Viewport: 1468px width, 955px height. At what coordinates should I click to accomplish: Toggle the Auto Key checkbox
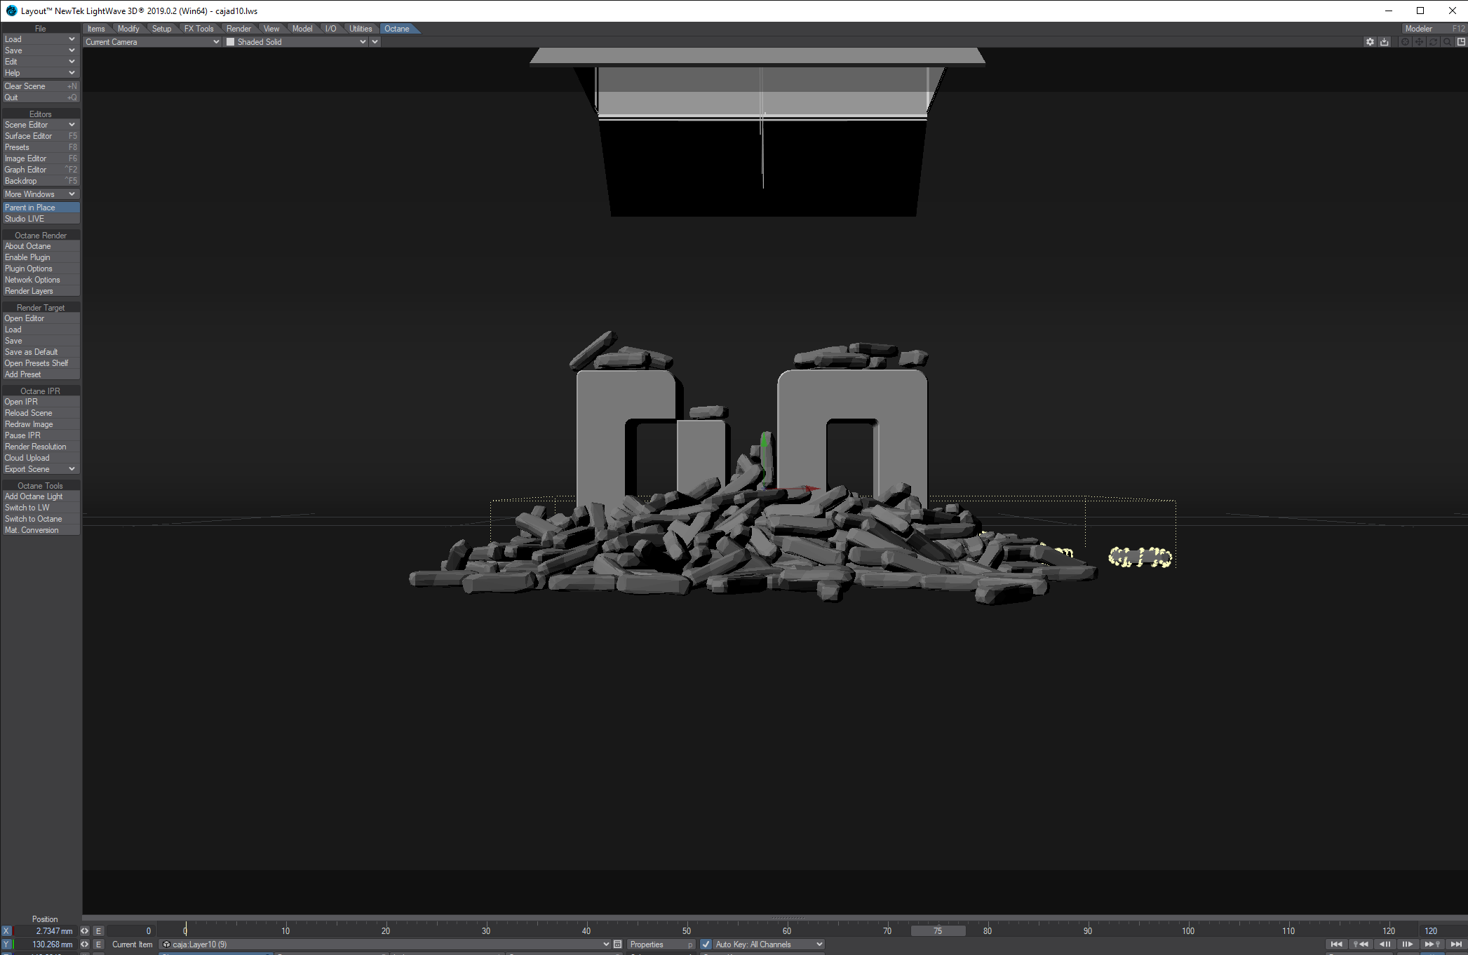tap(706, 944)
